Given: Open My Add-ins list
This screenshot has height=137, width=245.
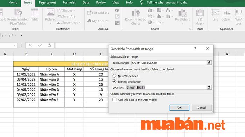Looking at the screenshot, I should click(98, 21).
